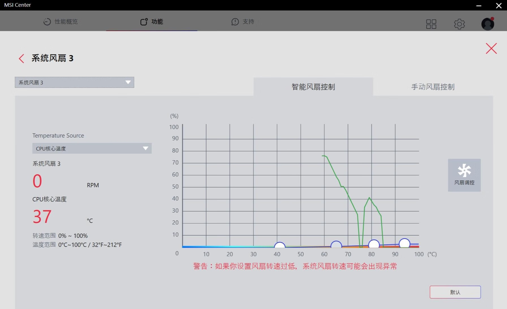Open the 支持 support tab
The height and width of the screenshot is (309, 507).
pos(243,22)
